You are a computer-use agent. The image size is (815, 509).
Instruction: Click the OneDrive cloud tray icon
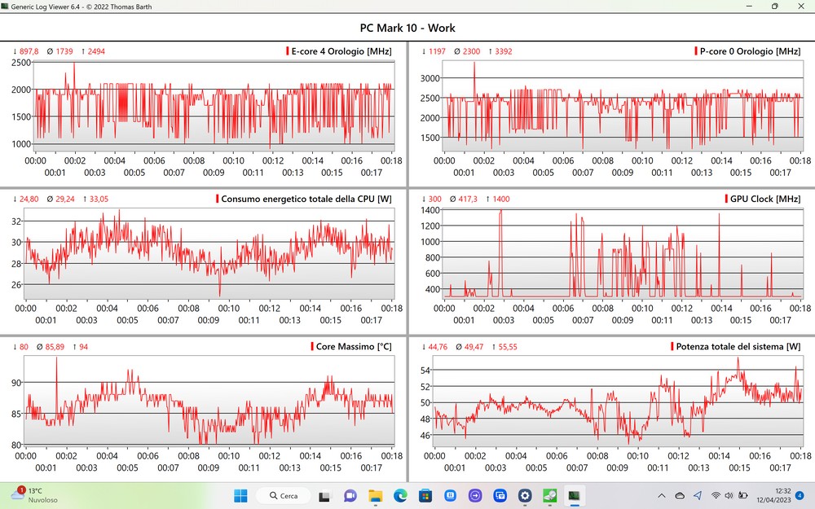pos(681,495)
